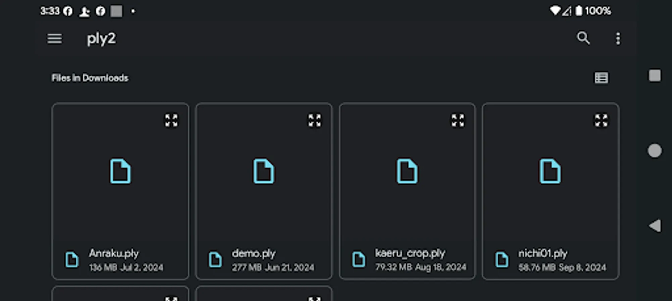Click the file icon beside nichi01.ply label
The height and width of the screenshot is (301, 672).
click(502, 260)
